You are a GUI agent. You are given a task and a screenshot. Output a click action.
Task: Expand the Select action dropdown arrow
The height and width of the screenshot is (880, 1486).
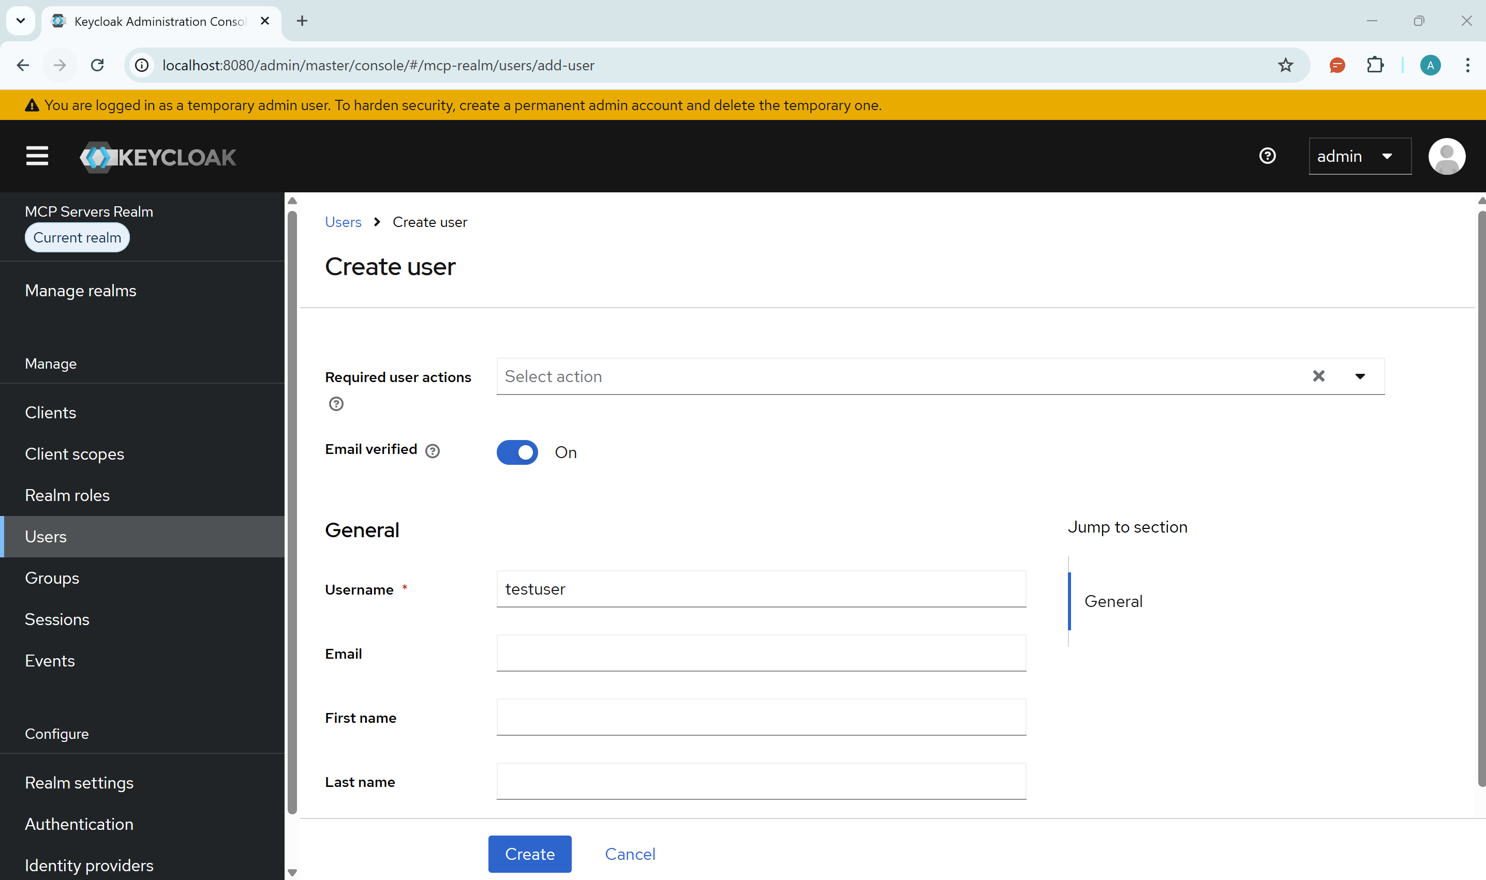click(1360, 376)
